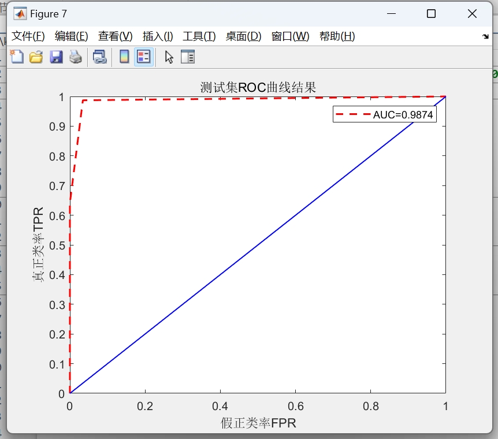This screenshot has height=439, width=498.
Task: Toggle the Insert Legend tool
Action: (x=143, y=56)
